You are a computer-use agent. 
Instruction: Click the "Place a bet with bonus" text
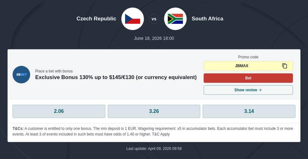click(54, 71)
